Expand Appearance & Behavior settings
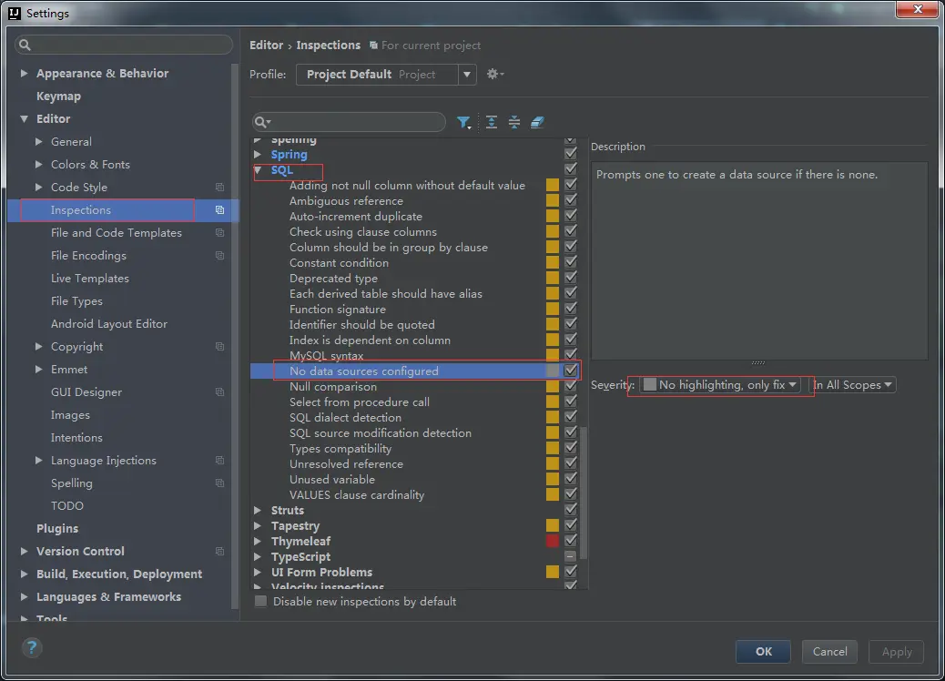 pos(24,73)
